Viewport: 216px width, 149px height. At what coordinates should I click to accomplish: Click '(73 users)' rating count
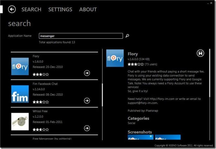151,64
